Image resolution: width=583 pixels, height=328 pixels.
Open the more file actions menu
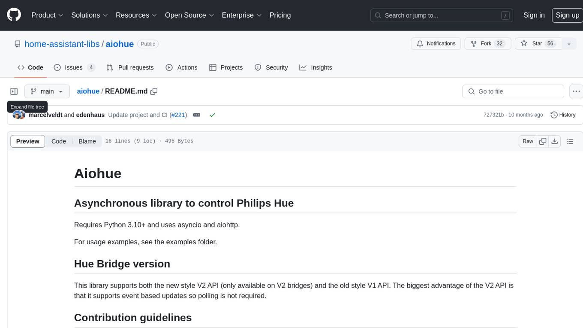(576, 91)
